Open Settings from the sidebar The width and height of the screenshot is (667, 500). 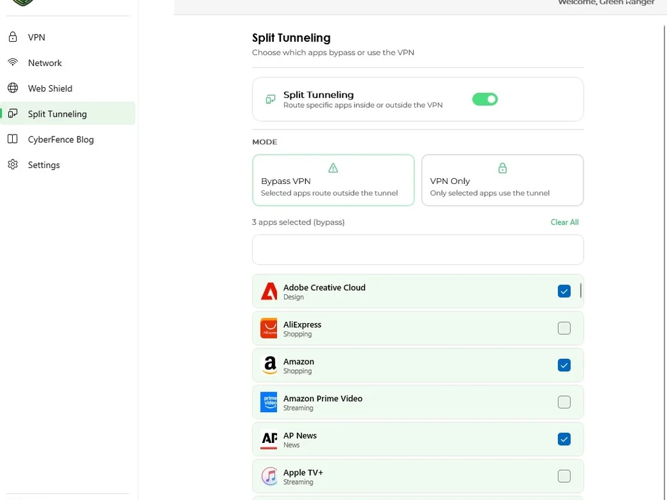tap(68, 165)
